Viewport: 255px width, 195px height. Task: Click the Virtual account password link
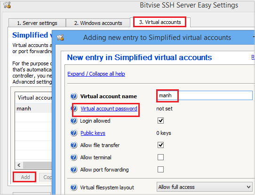[109, 109]
